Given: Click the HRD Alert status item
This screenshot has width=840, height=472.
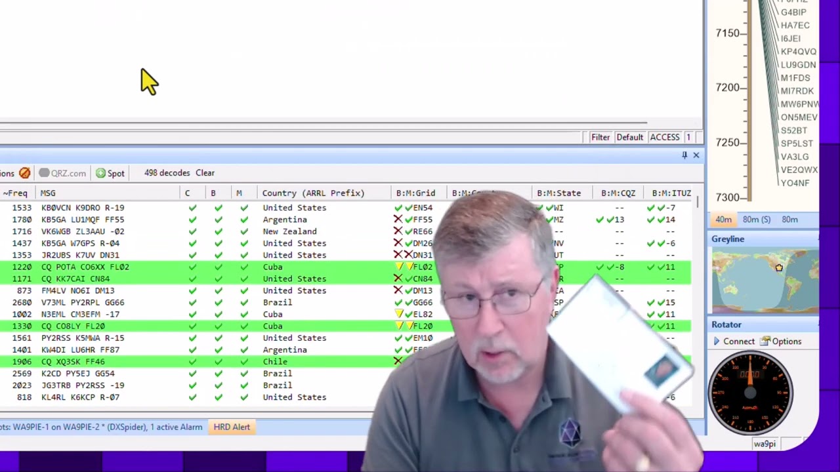Looking at the screenshot, I should coord(232,427).
